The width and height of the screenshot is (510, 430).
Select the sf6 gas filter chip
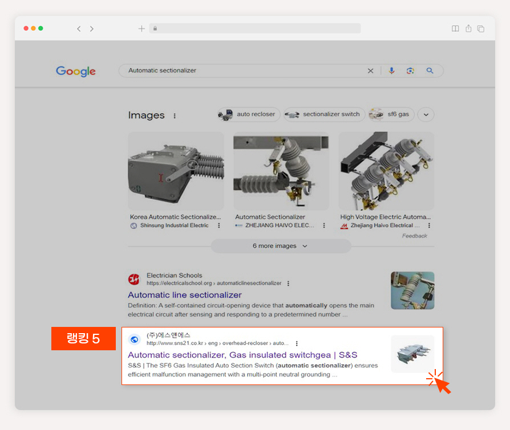point(391,114)
